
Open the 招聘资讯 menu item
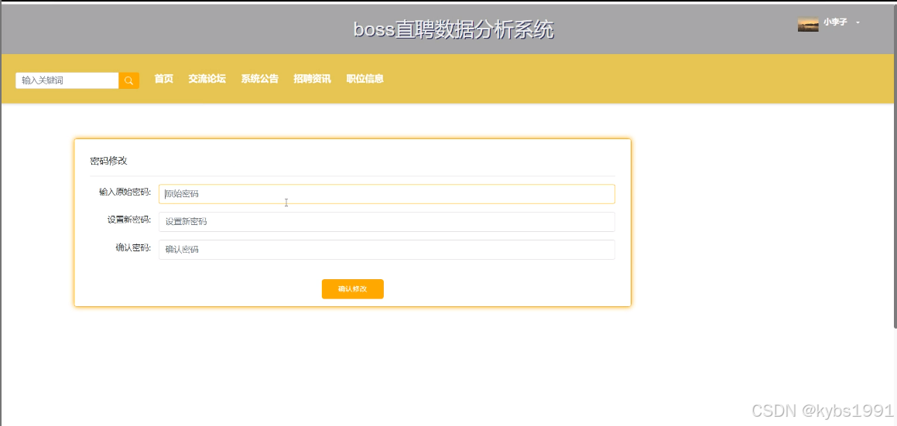pyautogui.click(x=313, y=79)
